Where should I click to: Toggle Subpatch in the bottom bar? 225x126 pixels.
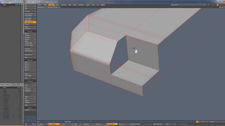[x=100, y=124]
